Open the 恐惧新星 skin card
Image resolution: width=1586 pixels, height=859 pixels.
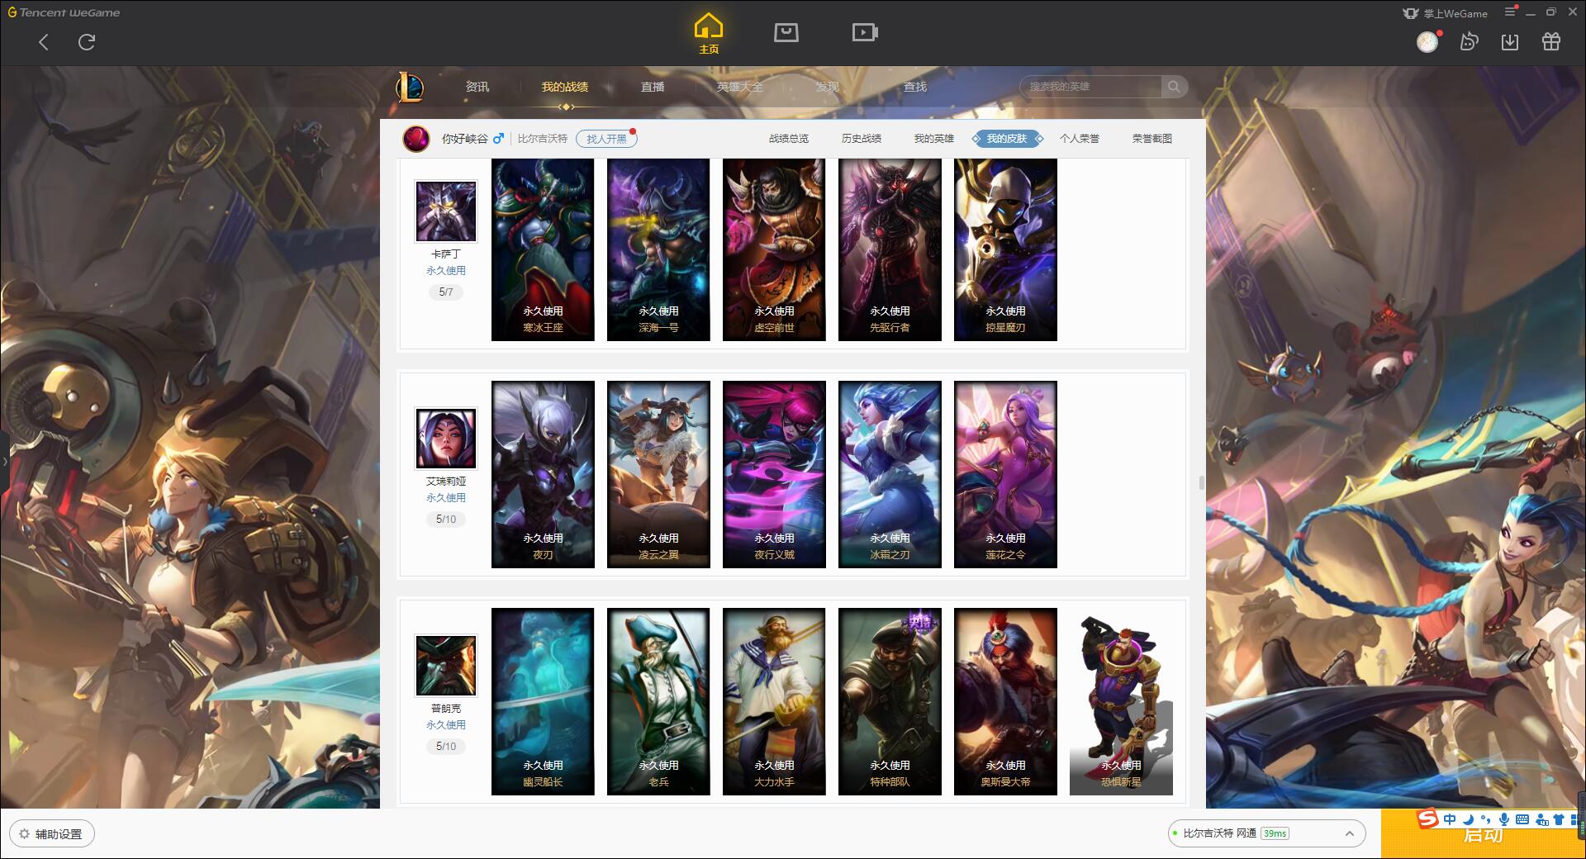point(1121,701)
